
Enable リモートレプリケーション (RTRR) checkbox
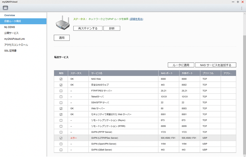(61, 126)
